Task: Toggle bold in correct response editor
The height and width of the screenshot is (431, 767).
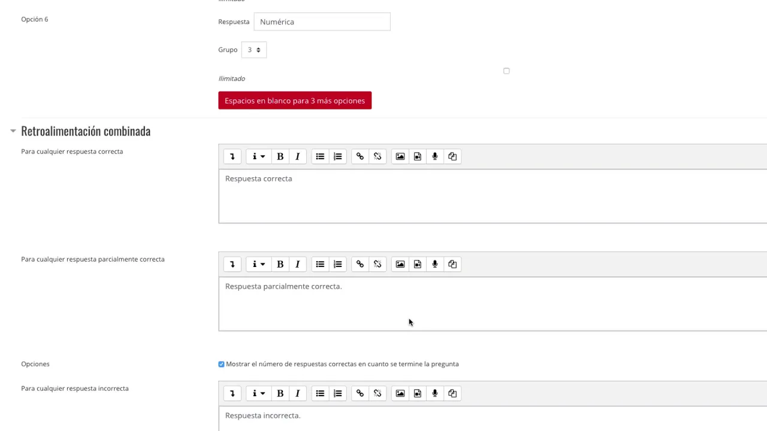Action: click(280, 156)
